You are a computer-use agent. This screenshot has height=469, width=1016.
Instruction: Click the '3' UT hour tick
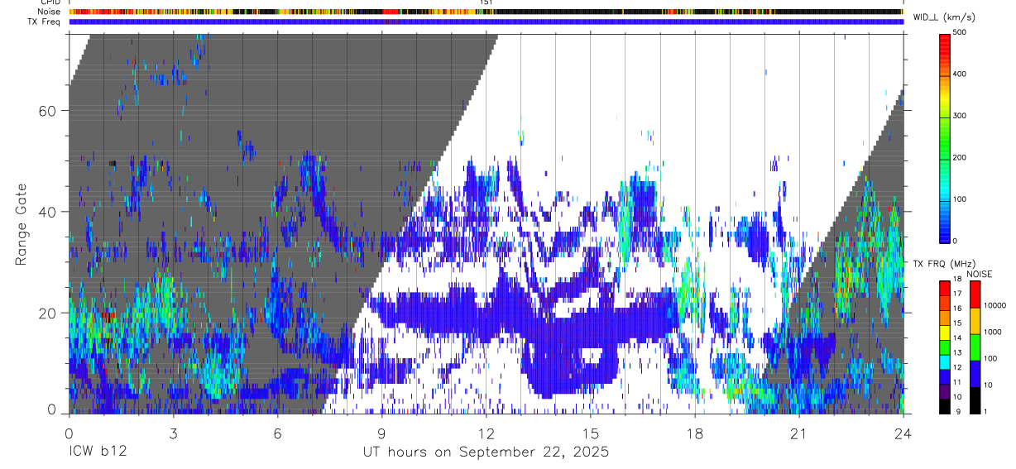coord(173,433)
